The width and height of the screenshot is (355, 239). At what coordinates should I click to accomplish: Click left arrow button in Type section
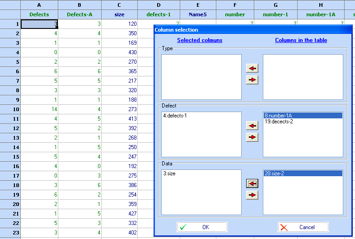click(x=252, y=68)
